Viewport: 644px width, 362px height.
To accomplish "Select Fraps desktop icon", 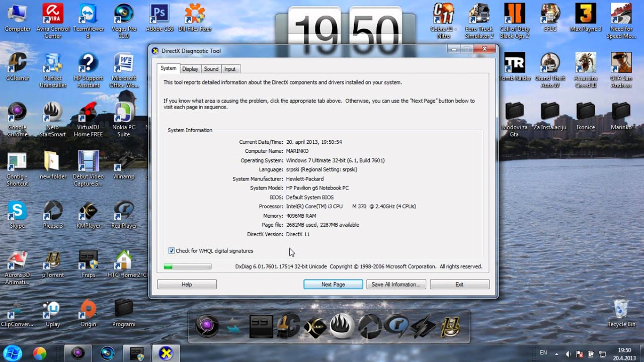I will (x=88, y=264).
